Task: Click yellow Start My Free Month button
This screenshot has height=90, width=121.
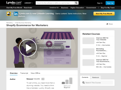Action: pyautogui.click(x=104, y=14)
